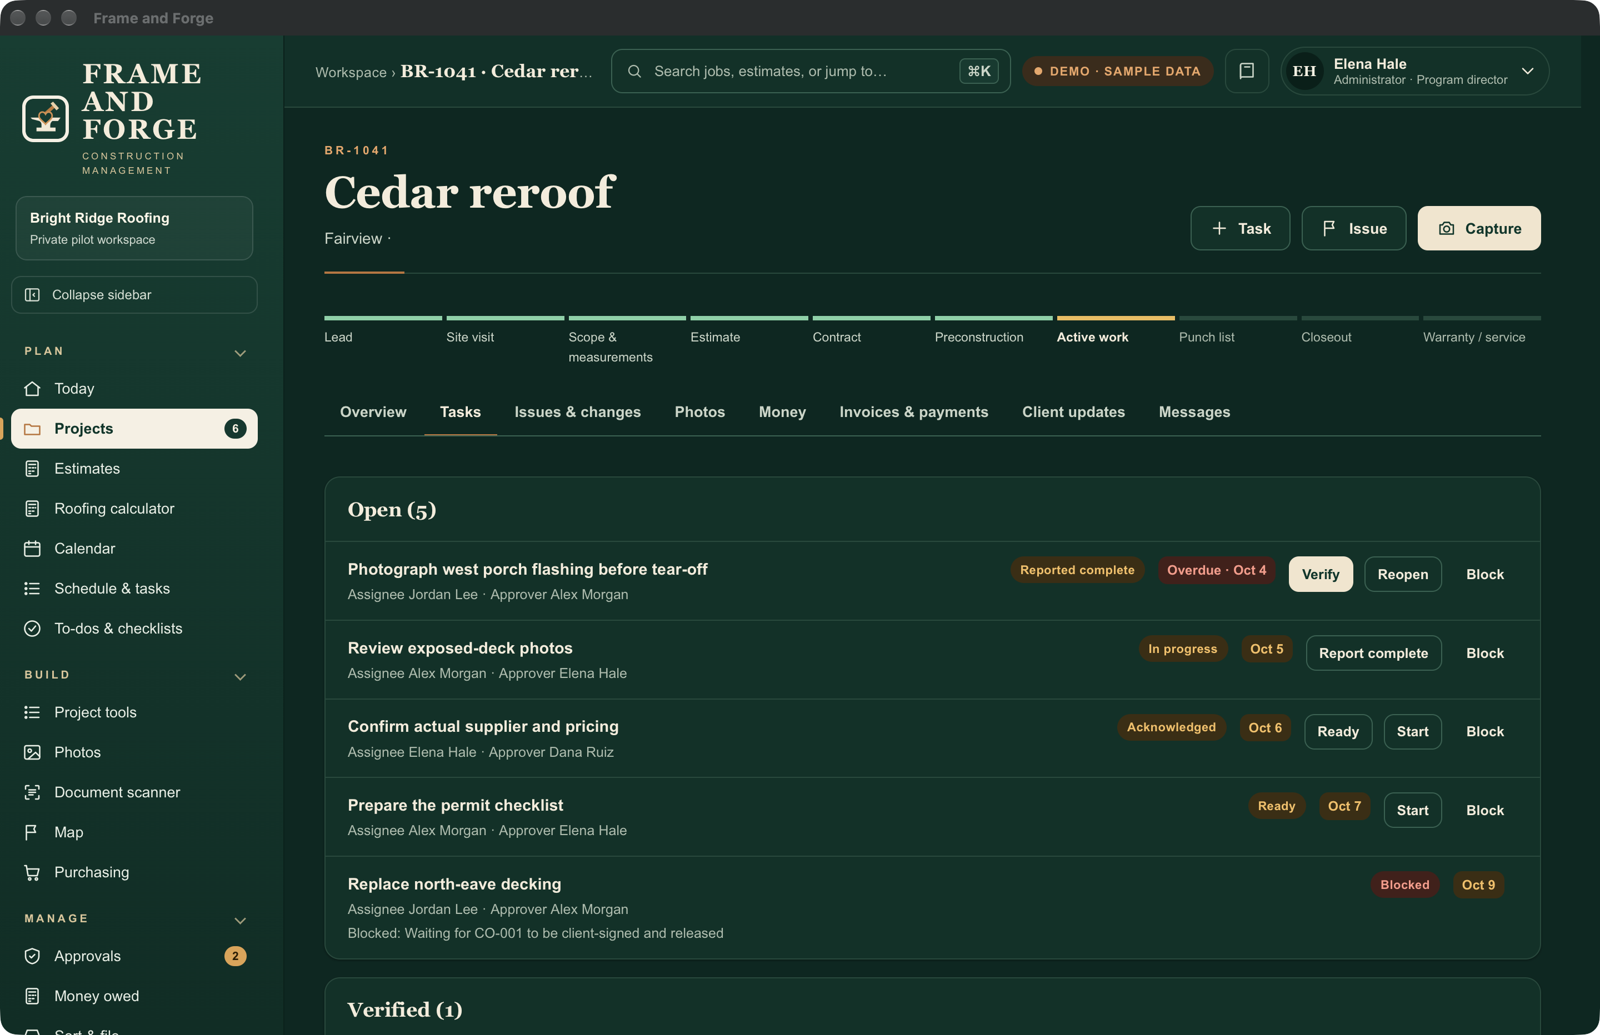
Task: Click Report complete for exposed-deck photos
Action: 1373,653
